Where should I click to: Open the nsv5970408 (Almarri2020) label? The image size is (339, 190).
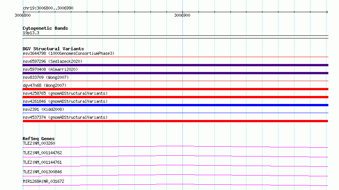[50, 69]
